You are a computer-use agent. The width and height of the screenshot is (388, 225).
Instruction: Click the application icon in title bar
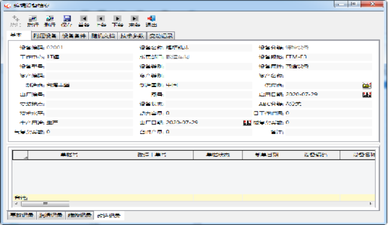click(8, 5)
